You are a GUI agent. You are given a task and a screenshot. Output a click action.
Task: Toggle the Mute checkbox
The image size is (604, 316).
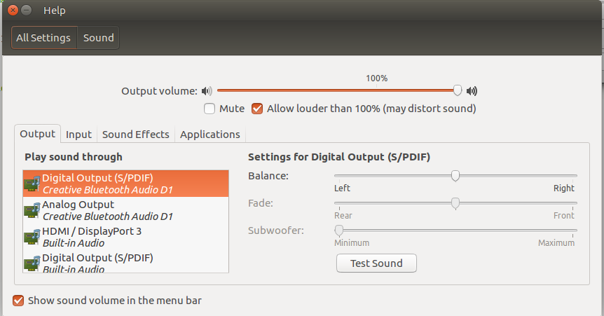click(x=210, y=109)
